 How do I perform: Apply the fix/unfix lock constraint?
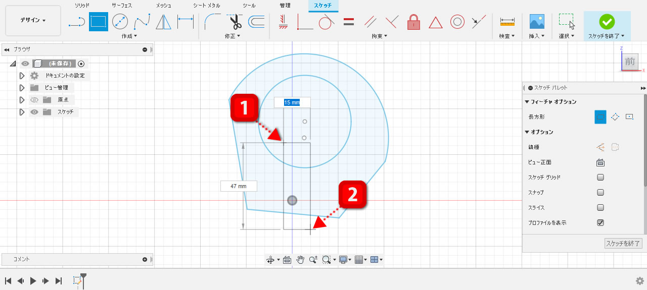pos(413,22)
